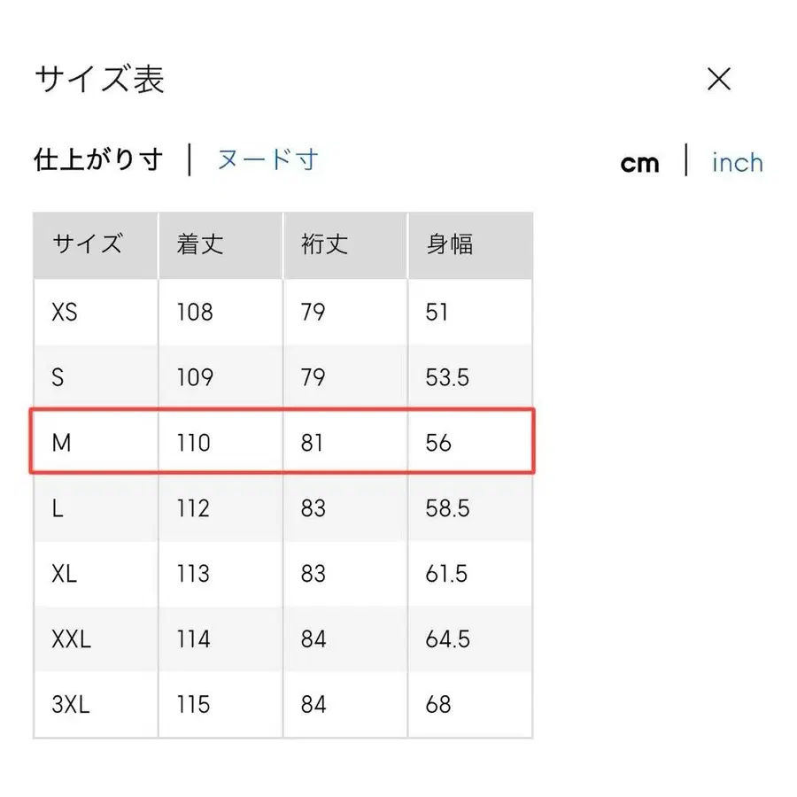This screenshot has width=797, height=797.
Task: Switch measurement unit to cm
Action: pyautogui.click(x=639, y=162)
